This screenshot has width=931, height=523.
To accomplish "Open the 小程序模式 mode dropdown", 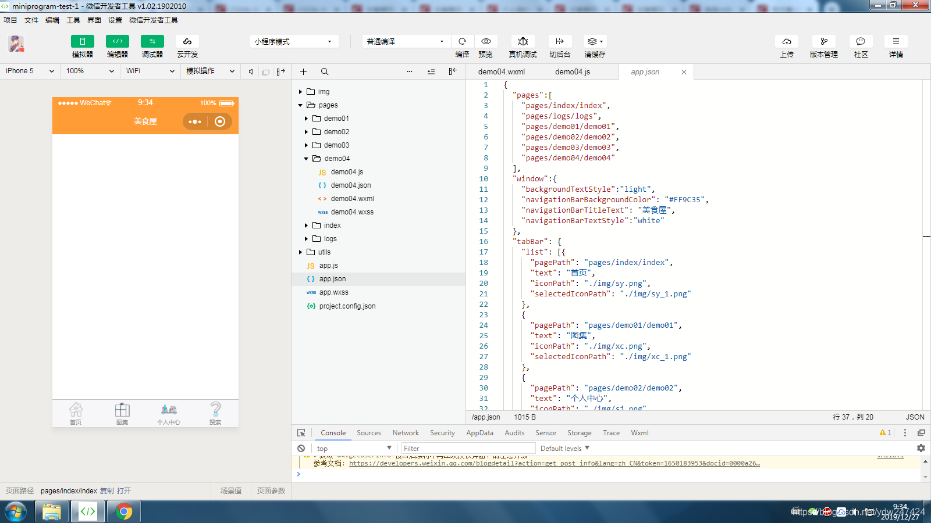I will 294,41.
